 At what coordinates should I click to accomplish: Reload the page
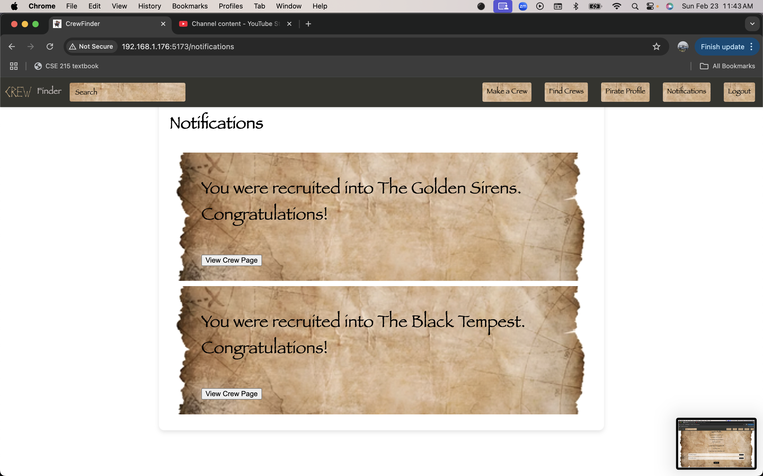(x=50, y=47)
